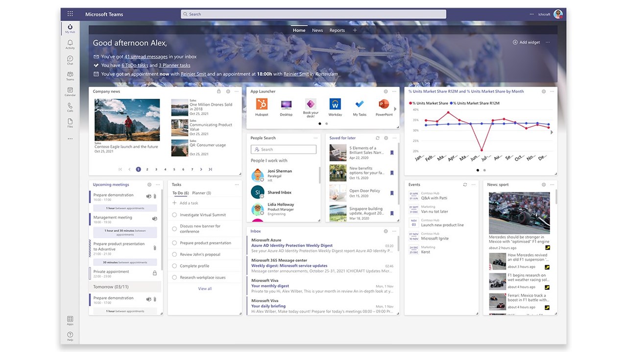This screenshot has width=627, height=352.
Task: Go to next page of Company news
Action: (201, 169)
